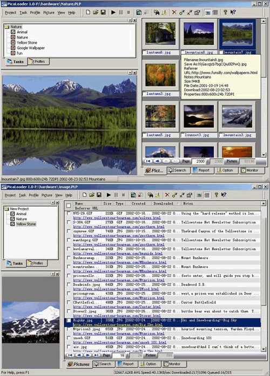Check the lautumn6.jpg thumbnail checkbox
This screenshot has width=270, height=376.
click(x=144, y=52)
